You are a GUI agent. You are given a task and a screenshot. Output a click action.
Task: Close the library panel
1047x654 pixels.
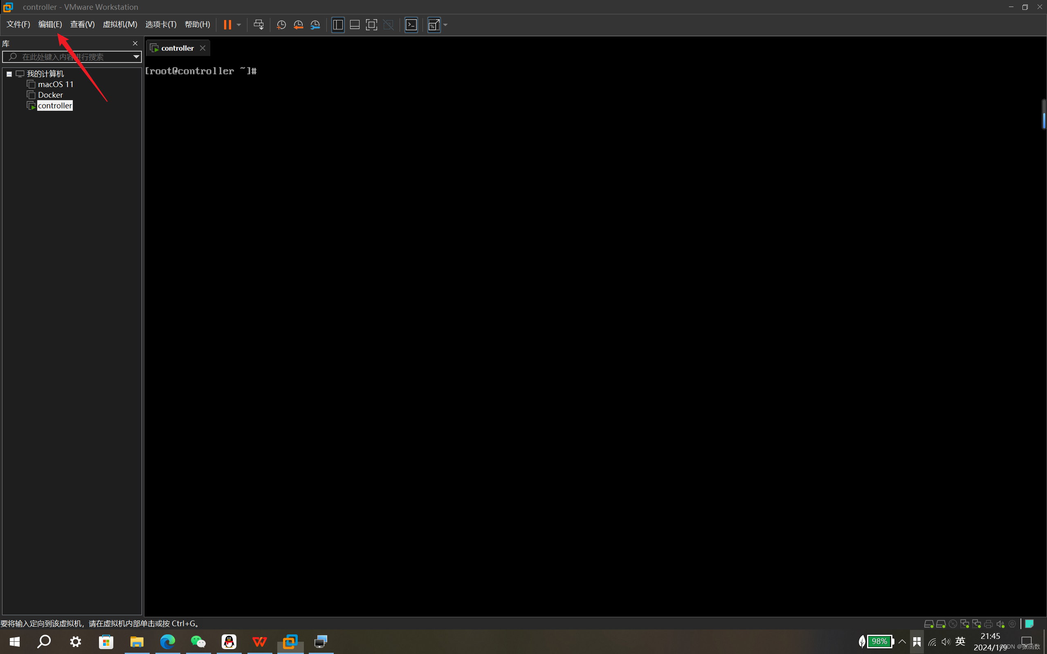(135, 43)
